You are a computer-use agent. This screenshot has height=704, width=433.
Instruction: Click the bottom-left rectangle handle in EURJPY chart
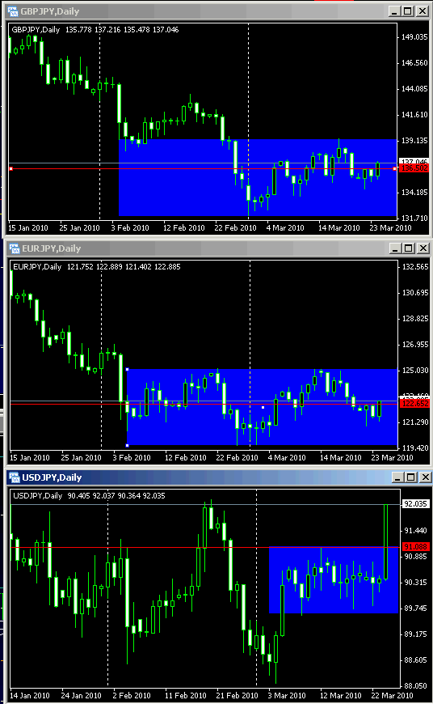128,445
